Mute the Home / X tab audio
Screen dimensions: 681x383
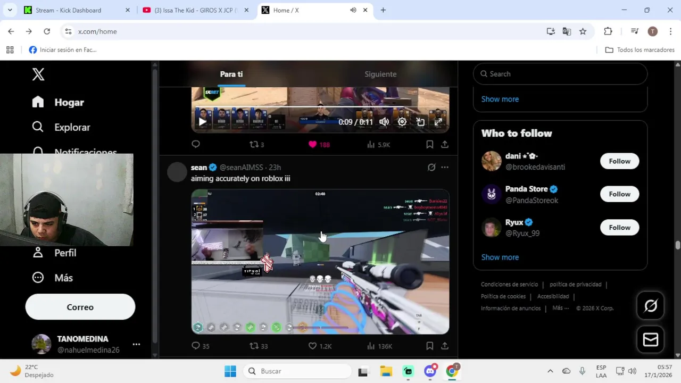[353, 10]
